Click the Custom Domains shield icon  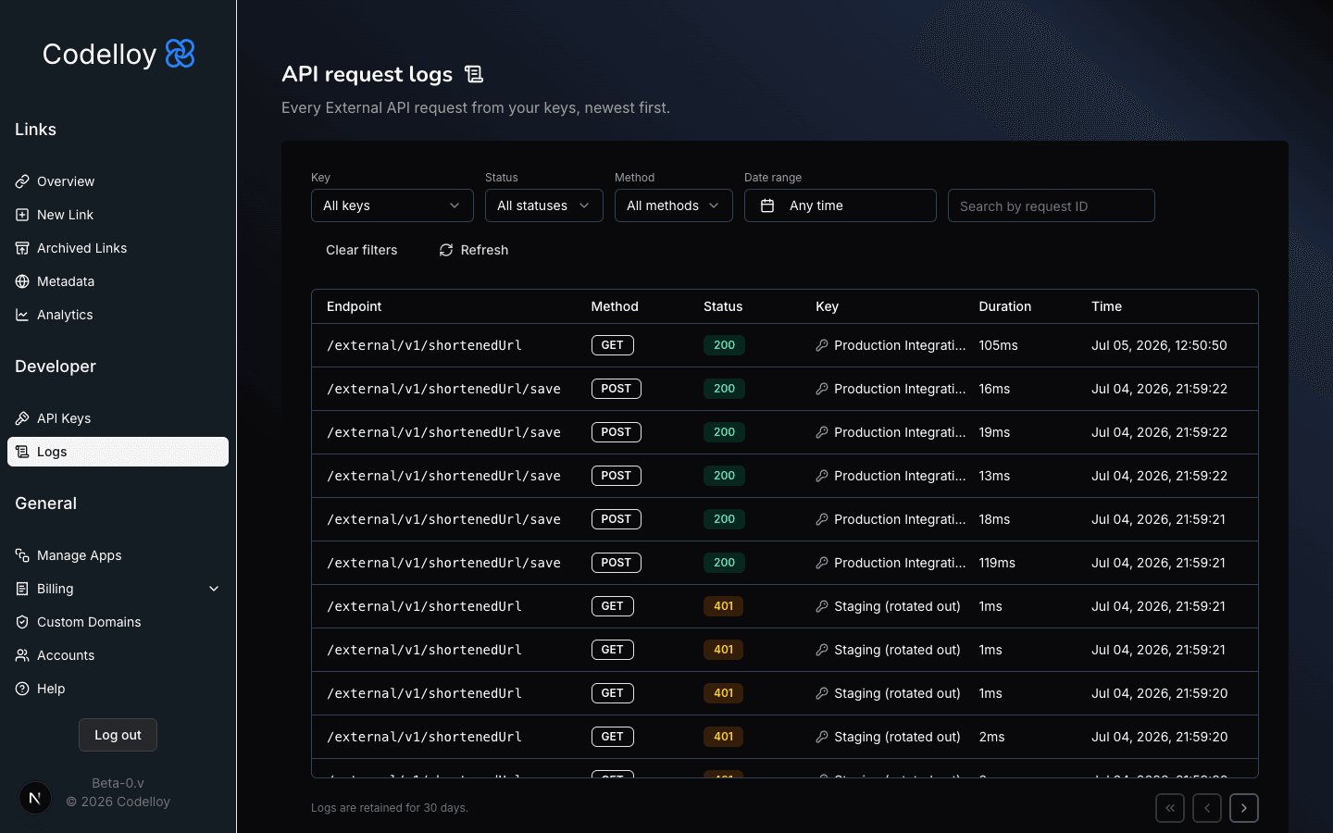(x=22, y=622)
